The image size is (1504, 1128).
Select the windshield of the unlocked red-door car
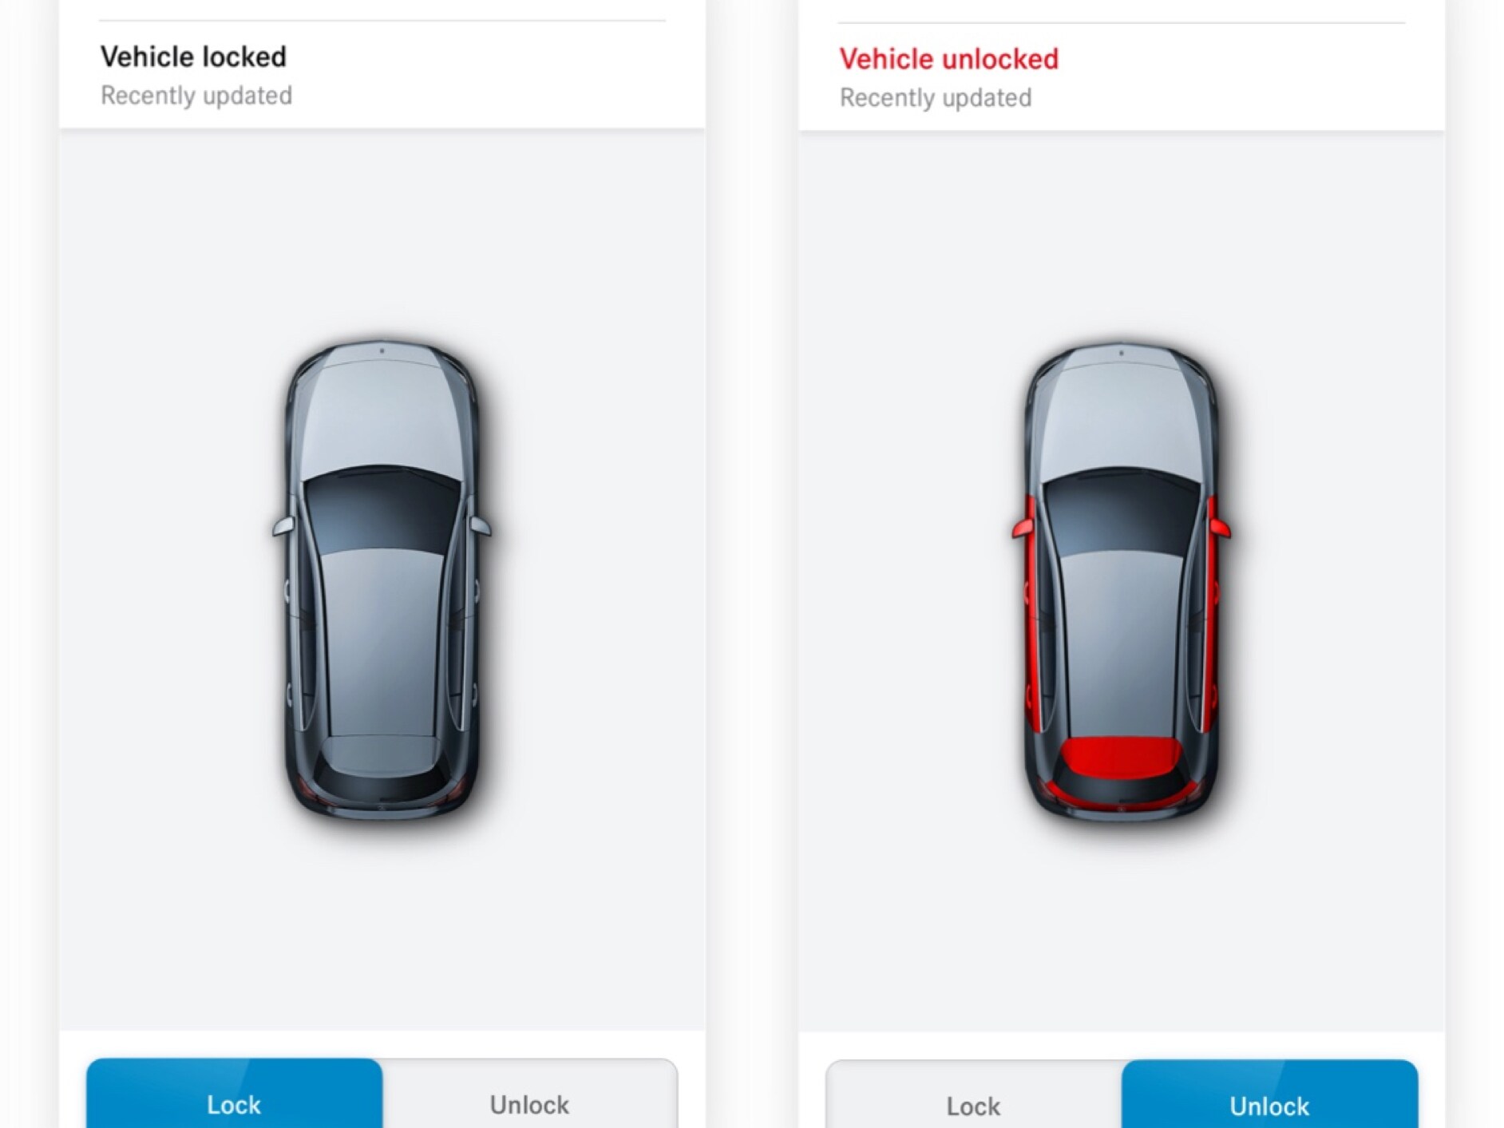tap(1122, 511)
